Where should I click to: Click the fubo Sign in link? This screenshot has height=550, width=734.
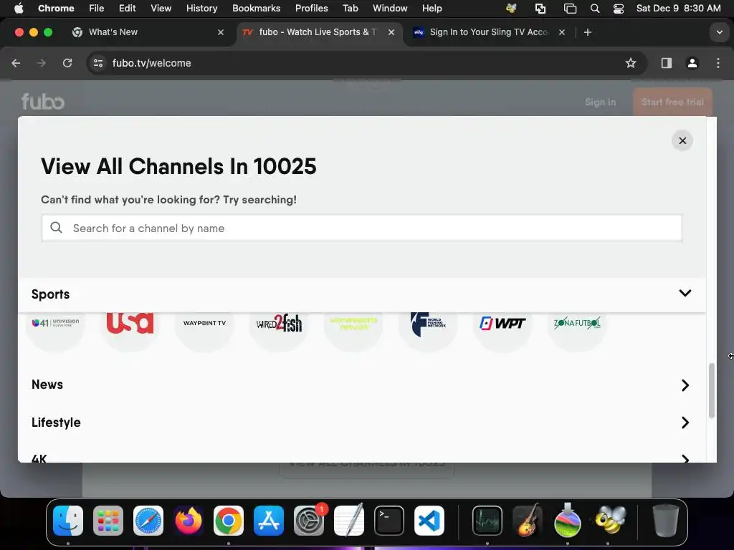tap(600, 102)
